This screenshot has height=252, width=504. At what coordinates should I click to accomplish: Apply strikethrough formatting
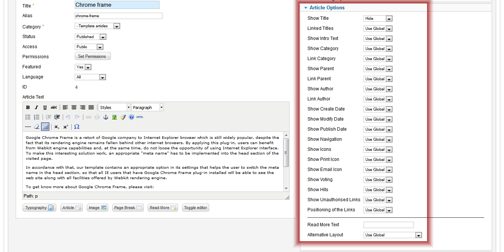pos(54,108)
